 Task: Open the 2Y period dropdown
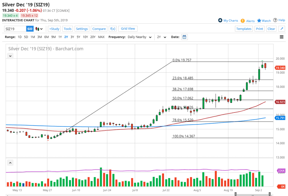pyautogui.click(x=161, y=37)
